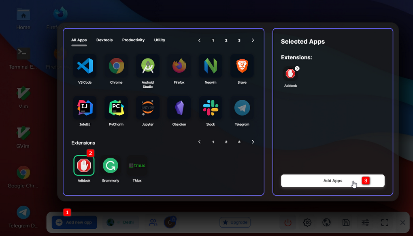
Task: Select the VS Code app icon
Action: click(x=85, y=66)
